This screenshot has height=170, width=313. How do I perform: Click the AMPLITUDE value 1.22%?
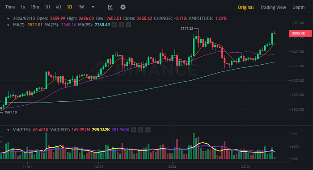tap(221, 19)
